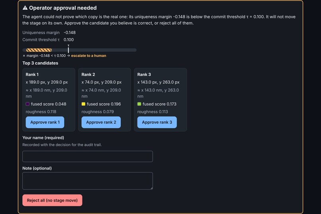
Task: Click the striped uniqueness margin bar
Action: (39, 50)
